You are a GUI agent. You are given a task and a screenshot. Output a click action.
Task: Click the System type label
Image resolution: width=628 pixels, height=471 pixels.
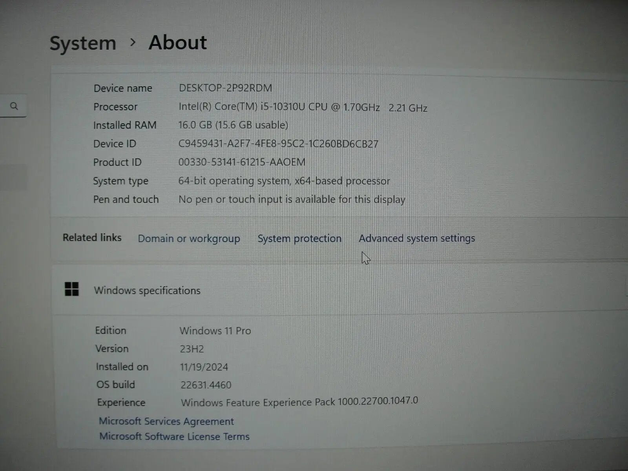pos(120,181)
